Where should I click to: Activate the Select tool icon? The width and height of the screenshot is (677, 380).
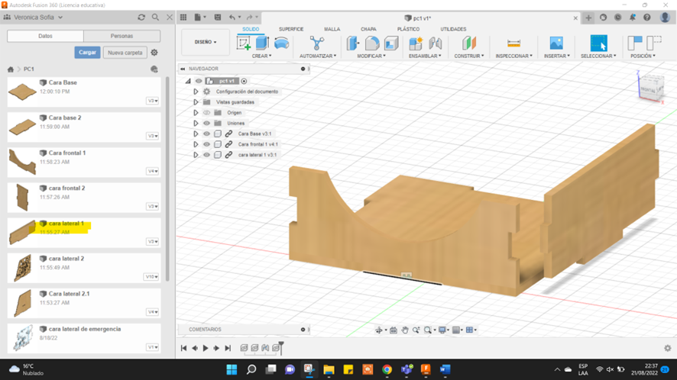click(598, 43)
